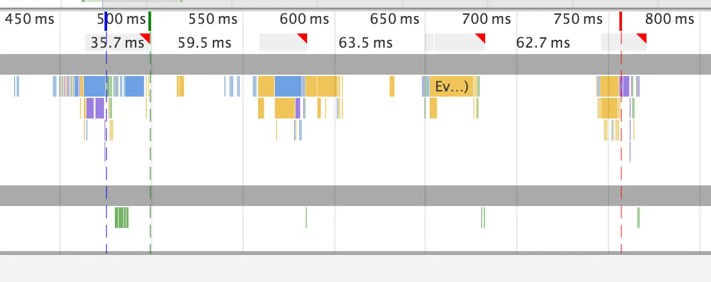Click the green timeline marker in ruler
Screen dimensions: 711x282
click(150, 21)
